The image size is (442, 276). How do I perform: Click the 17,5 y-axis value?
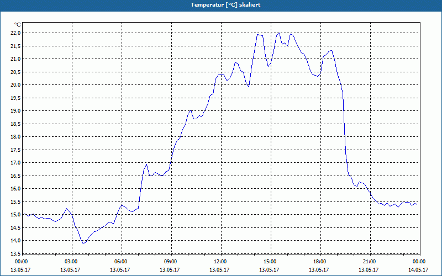click(16, 150)
